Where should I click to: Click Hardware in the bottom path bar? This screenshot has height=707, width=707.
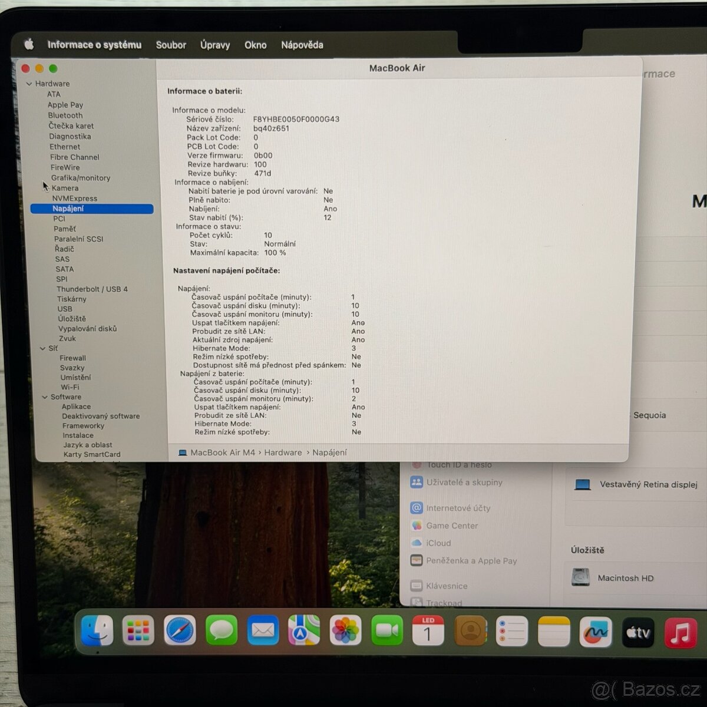[283, 452]
